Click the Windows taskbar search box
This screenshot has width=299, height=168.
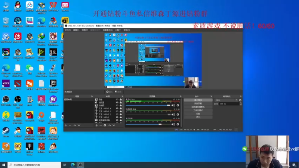click(x=34, y=165)
